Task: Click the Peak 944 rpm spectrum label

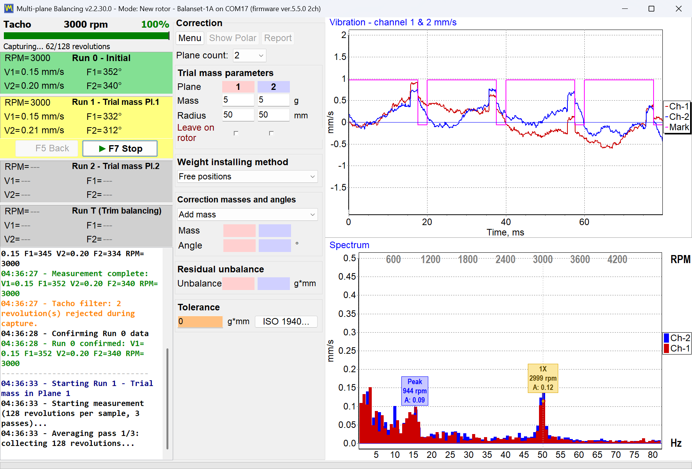Action: (414, 391)
